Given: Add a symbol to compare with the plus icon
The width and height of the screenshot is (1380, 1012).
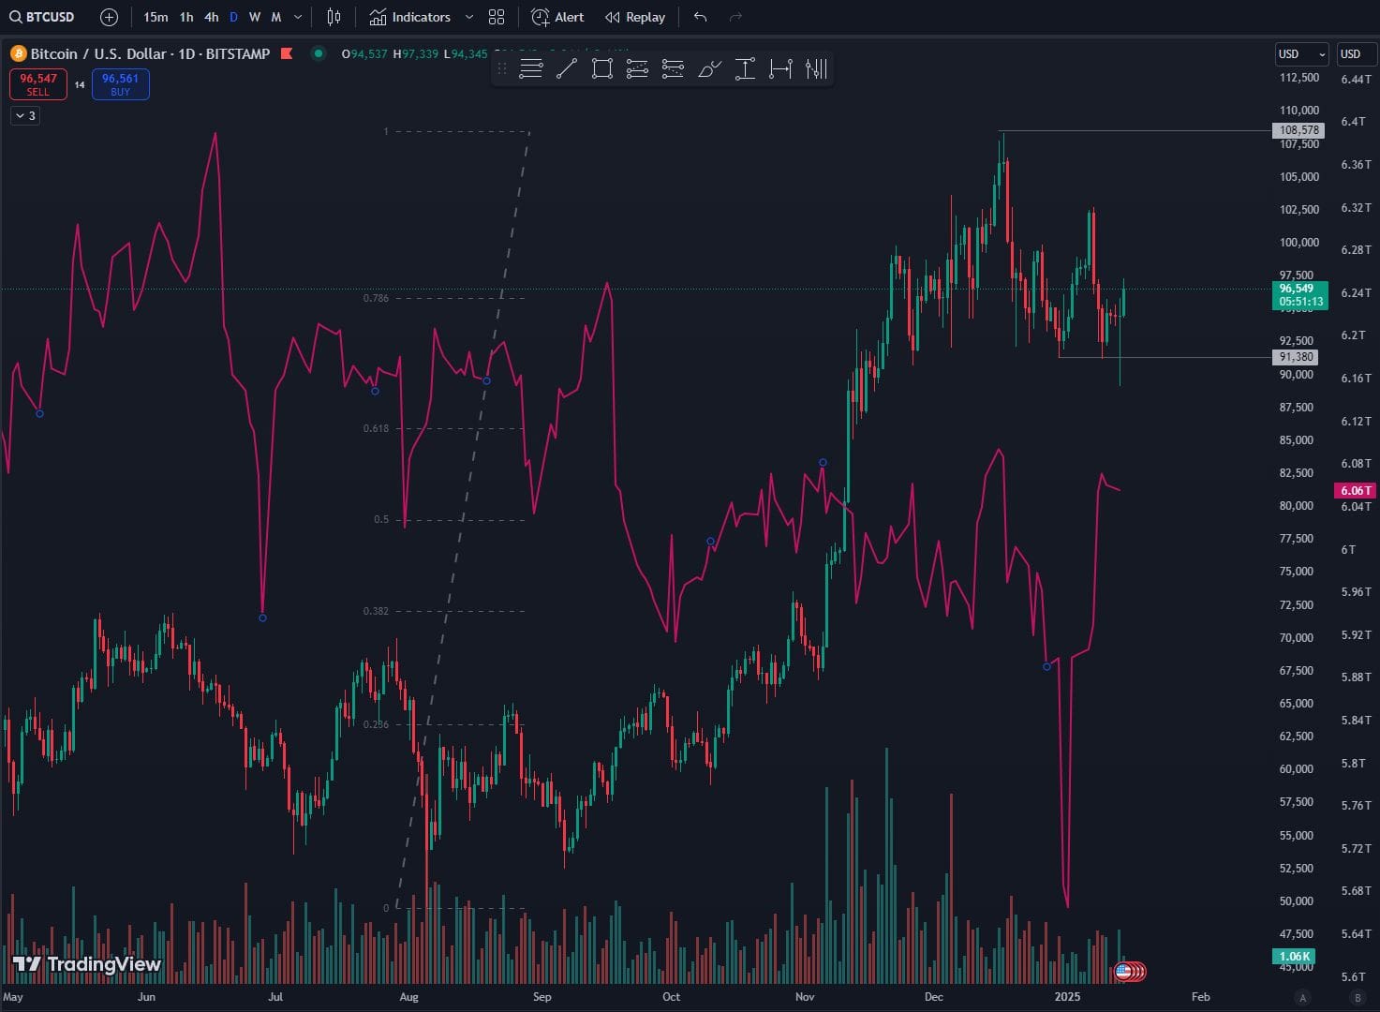Looking at the screenshot, I should (x=109, y=17).
